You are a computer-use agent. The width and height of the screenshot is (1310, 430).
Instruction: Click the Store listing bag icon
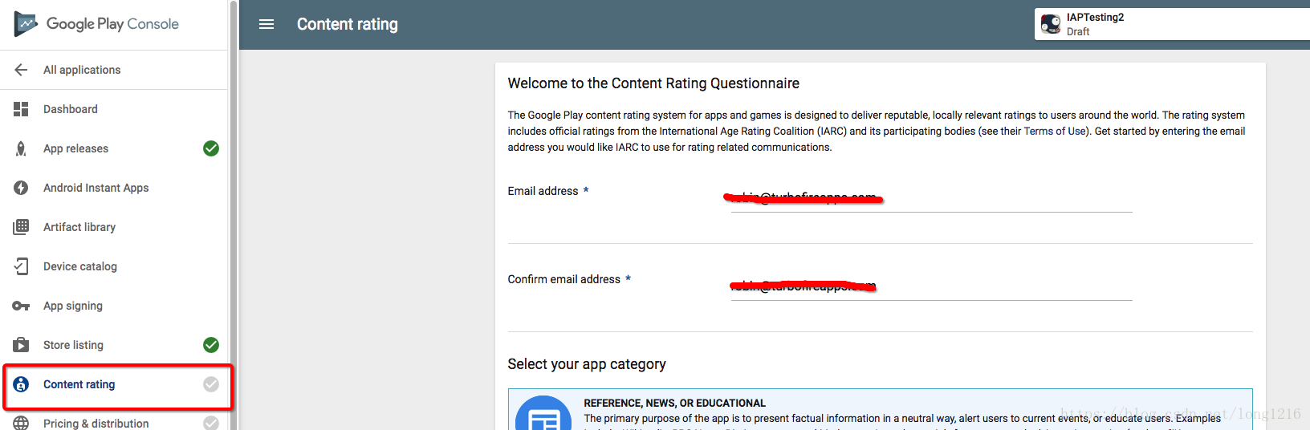21,345
